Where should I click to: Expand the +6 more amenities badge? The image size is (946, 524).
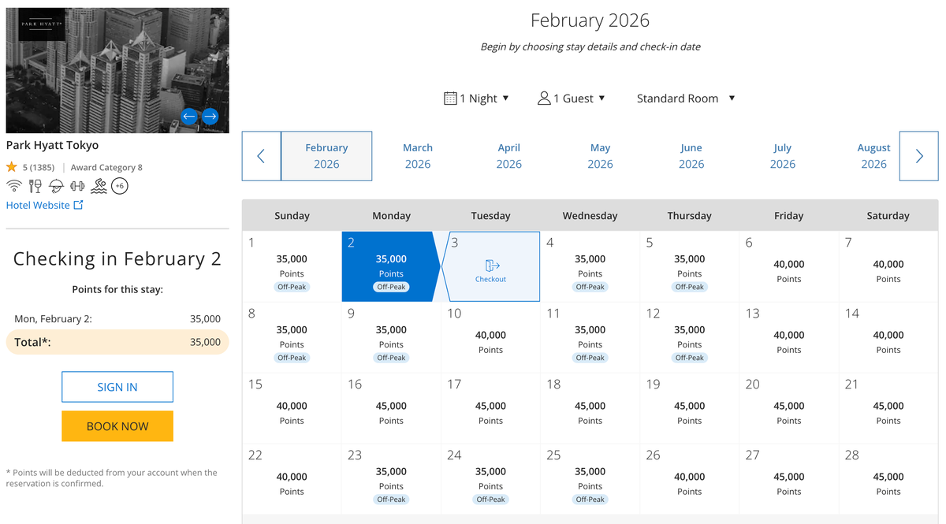click(119, 186)
